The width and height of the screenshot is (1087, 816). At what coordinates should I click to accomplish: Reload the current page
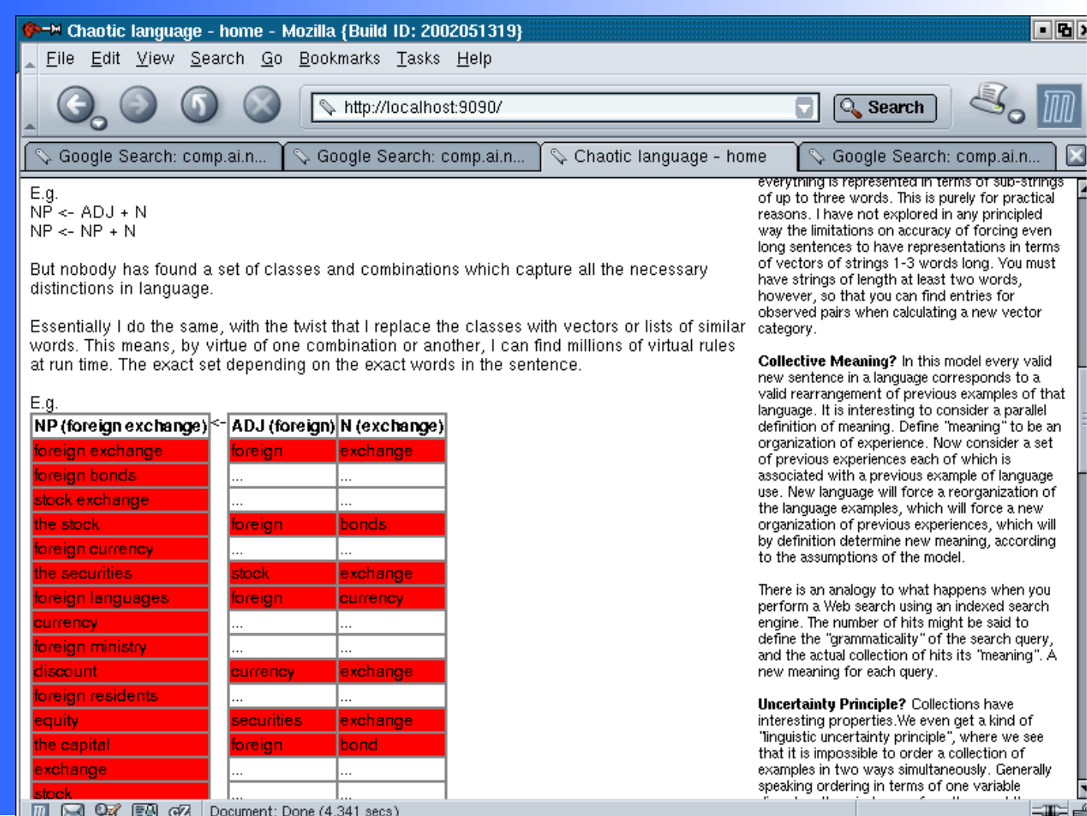click(x=199, y=104)
